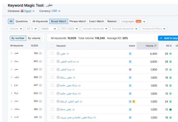Open the keyword link in the 4,400 volume row
This screenshot has height=122, width=178.
click(63, 54)
